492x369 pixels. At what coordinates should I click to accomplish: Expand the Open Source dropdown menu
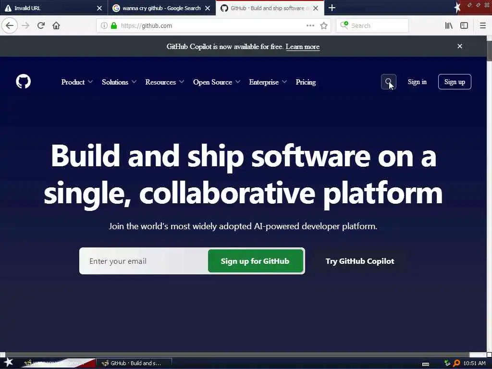(217, 82)
